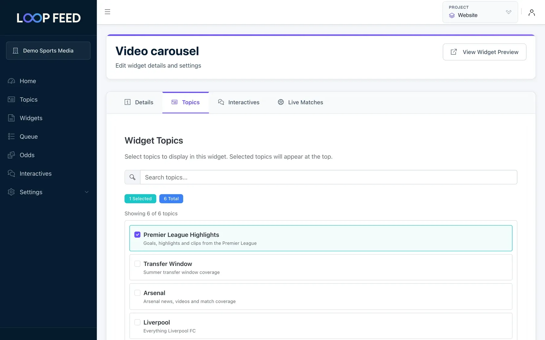
Task: Click the View Widget Preview button
Action: (x=484, y=52)
